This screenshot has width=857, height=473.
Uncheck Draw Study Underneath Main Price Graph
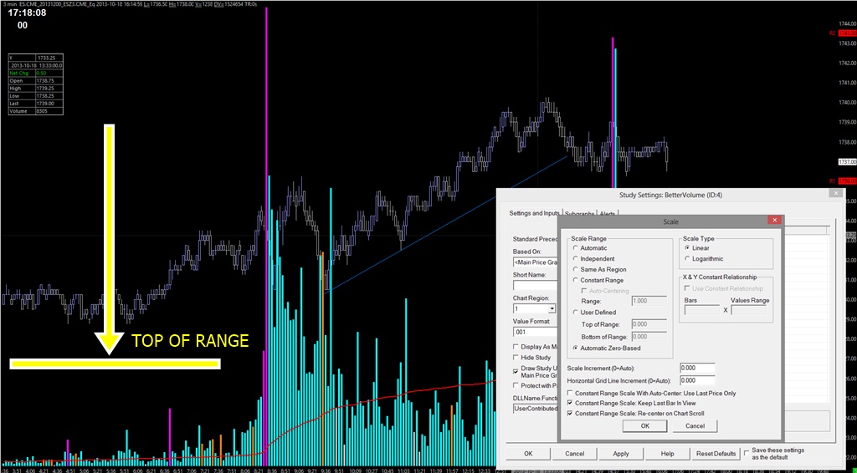516,371
